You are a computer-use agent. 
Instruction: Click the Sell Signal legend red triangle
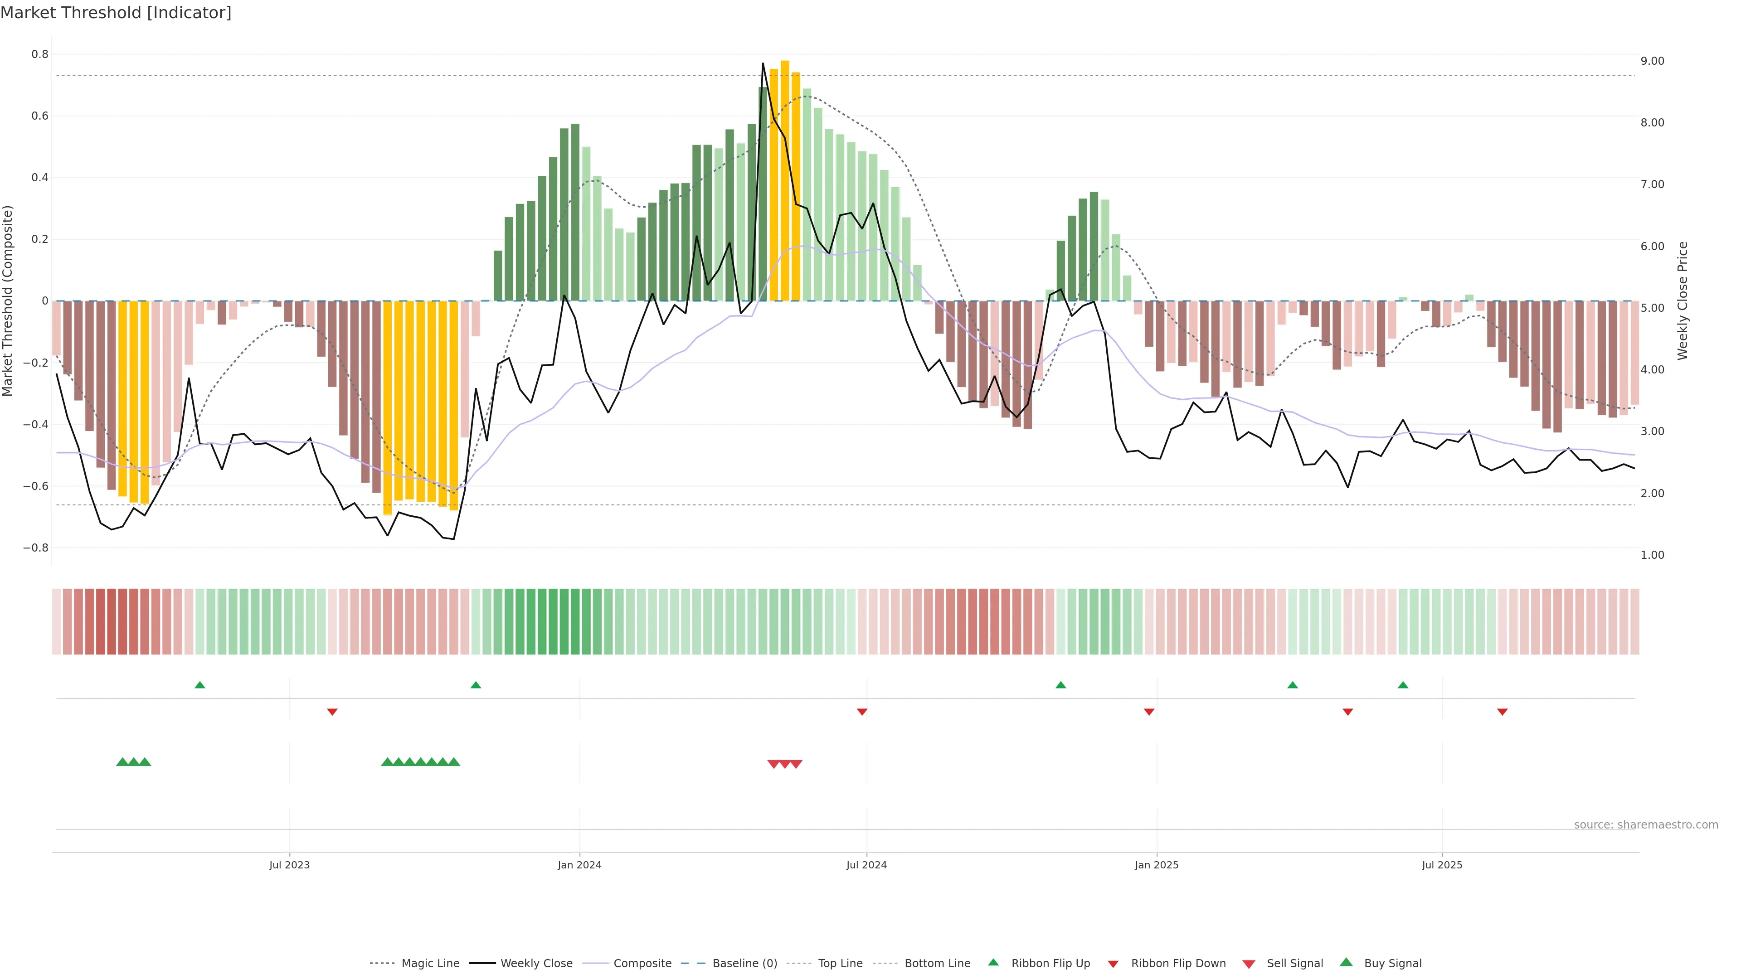pyautogui.click(x=1249, y=964)
